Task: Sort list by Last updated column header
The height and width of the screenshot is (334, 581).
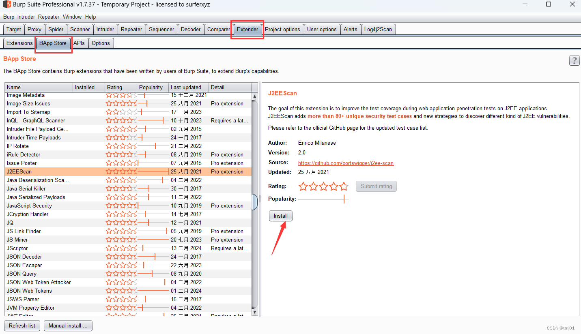Action: (x=189, y=87)
